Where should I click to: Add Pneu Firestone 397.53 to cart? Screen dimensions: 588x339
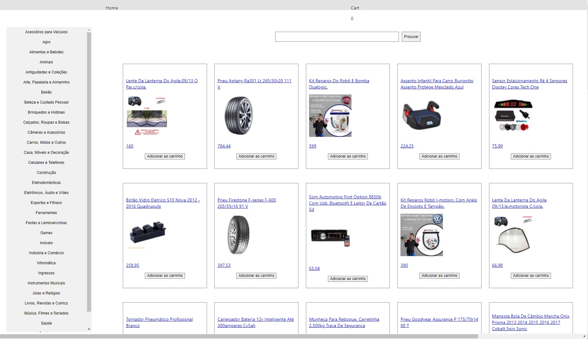tap(256, 276)
